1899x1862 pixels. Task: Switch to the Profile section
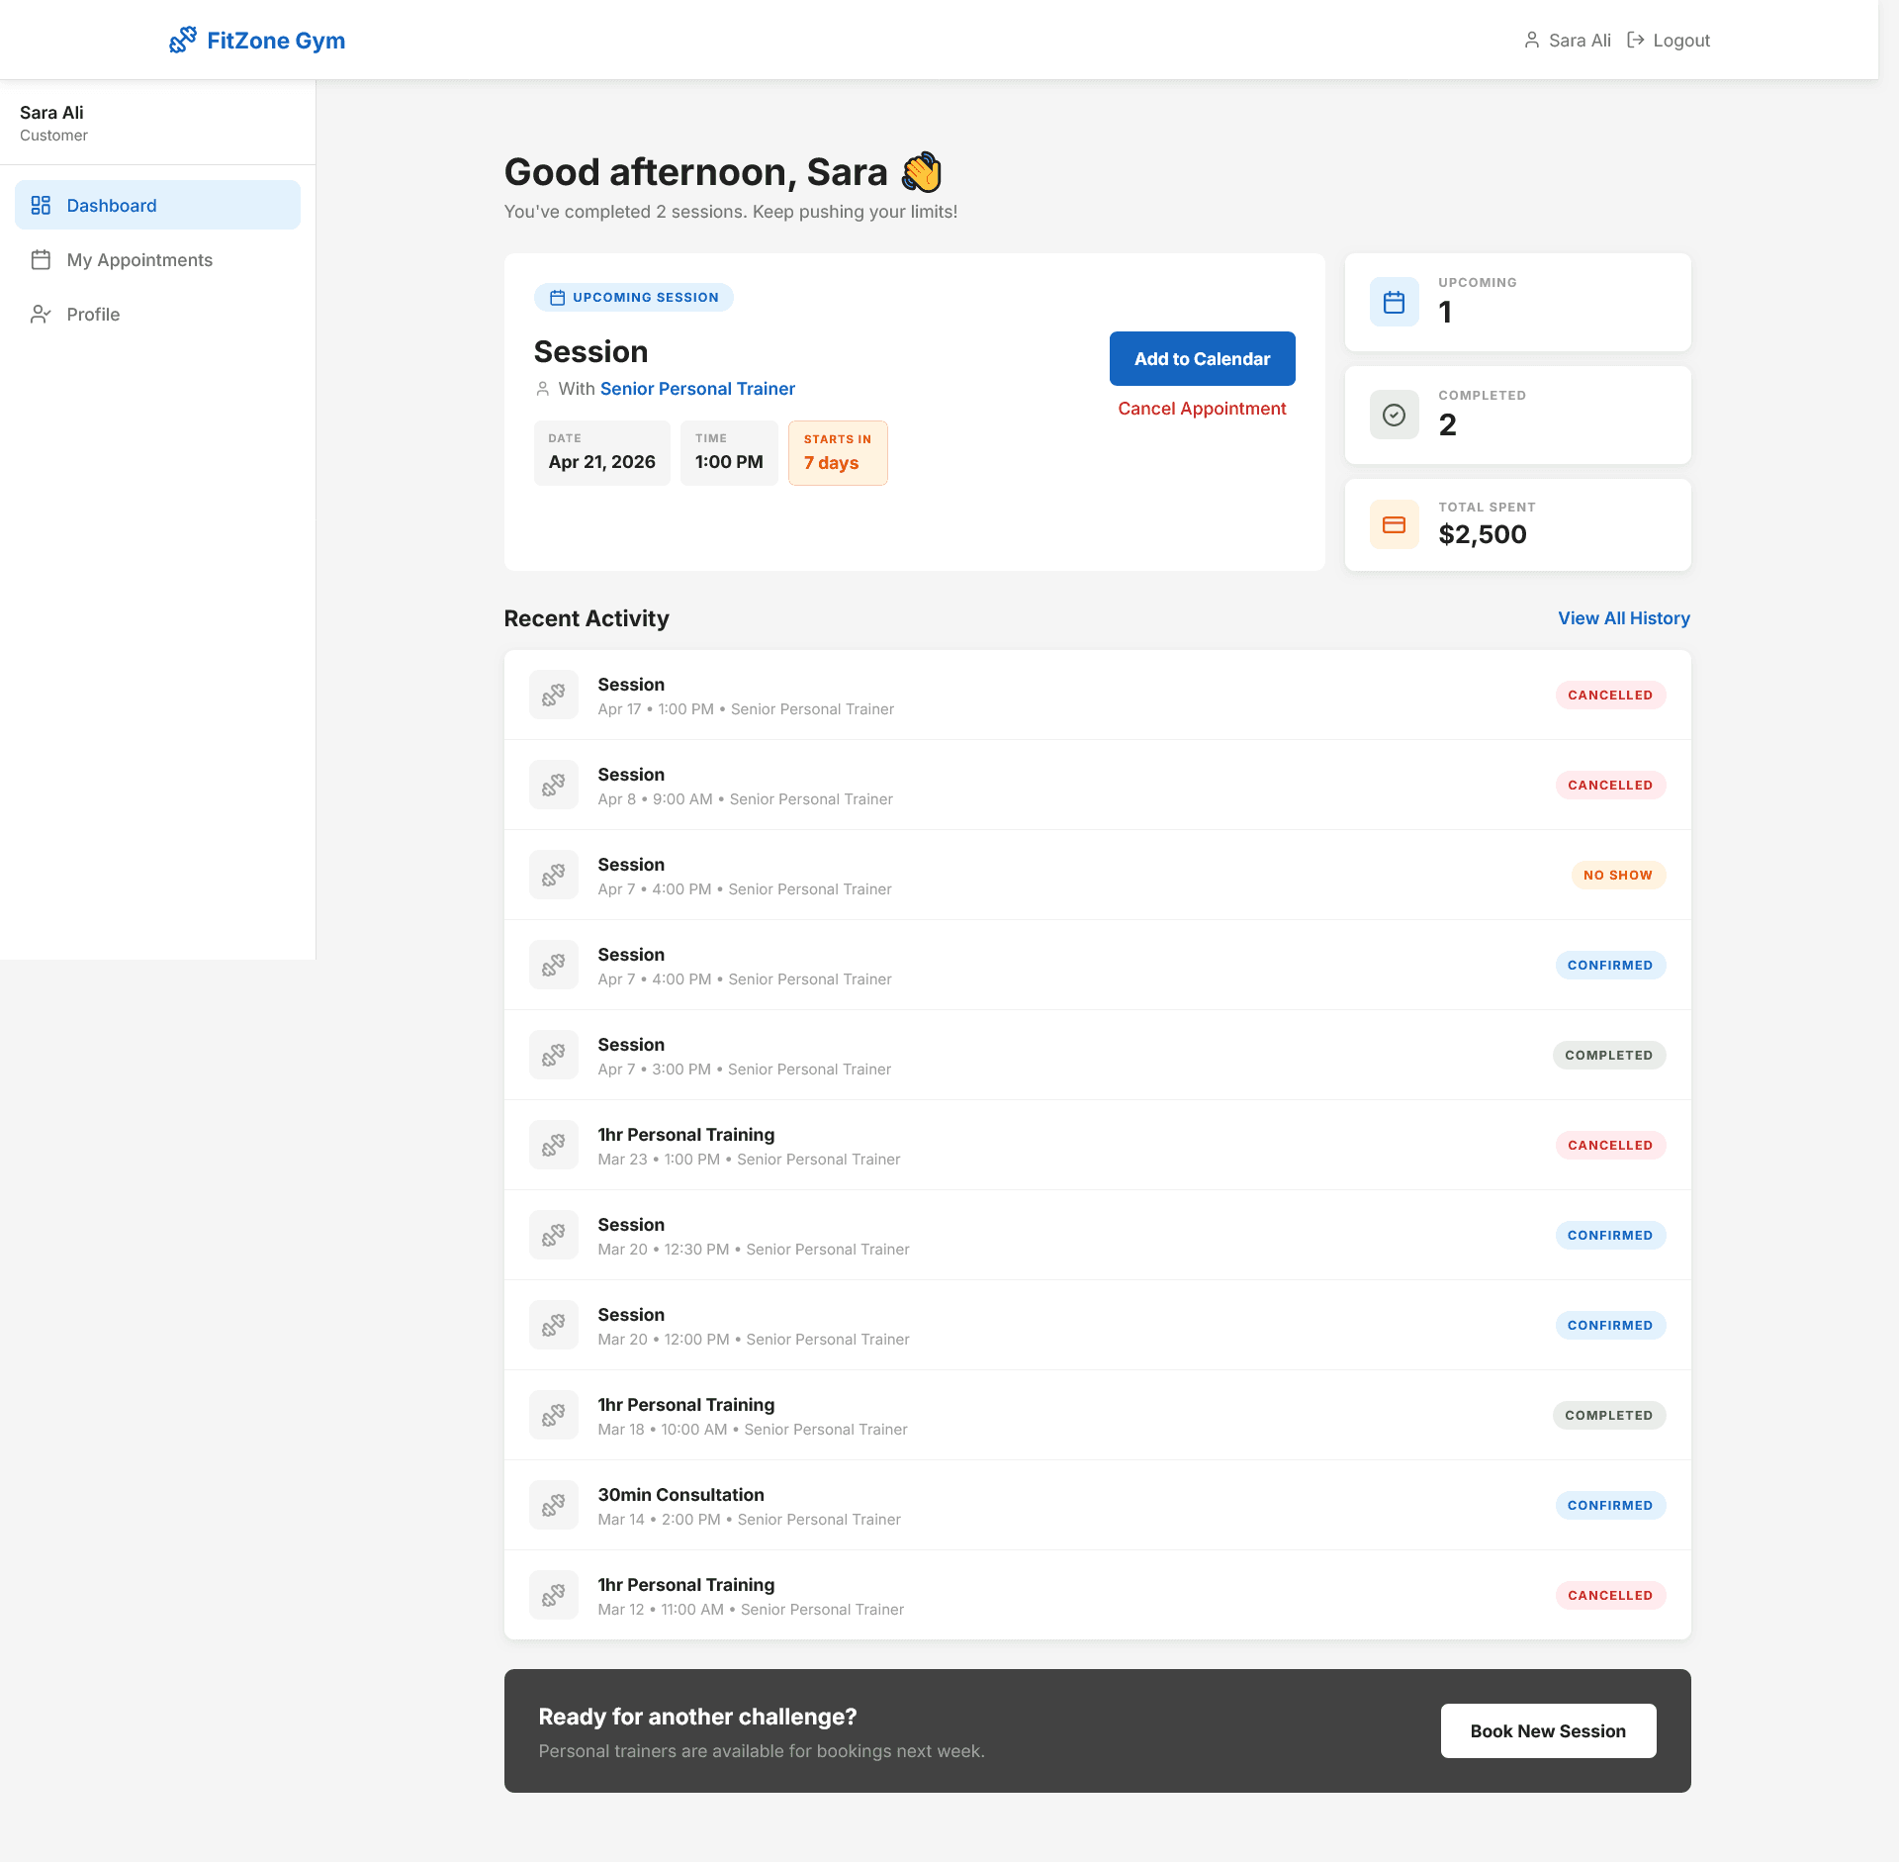95,314
